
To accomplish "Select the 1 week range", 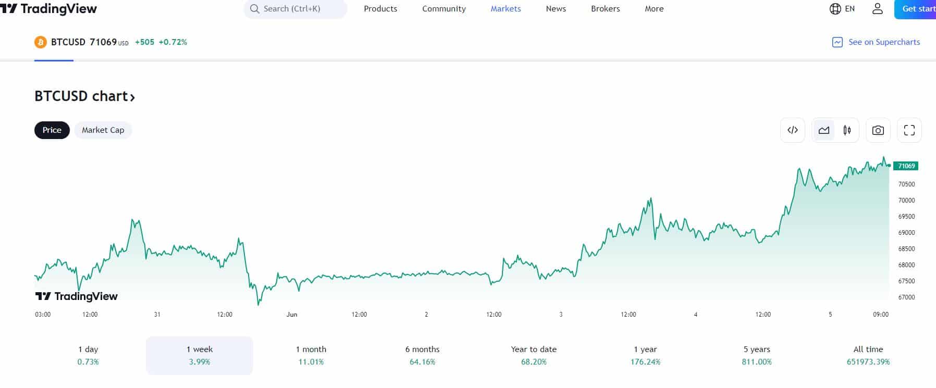I will pos(200,355).
